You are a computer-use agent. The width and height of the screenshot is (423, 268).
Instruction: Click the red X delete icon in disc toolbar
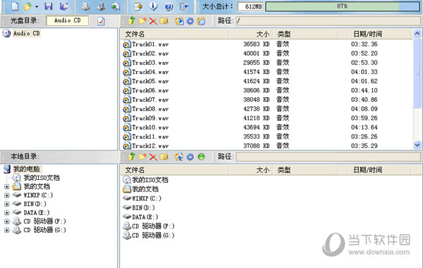pos(153,21)
